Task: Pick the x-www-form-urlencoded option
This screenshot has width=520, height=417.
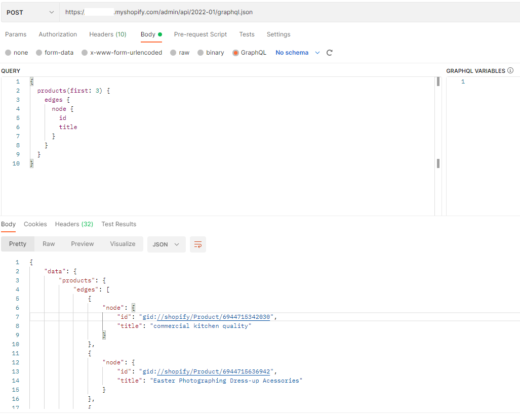Action: [x=85, y=53]
